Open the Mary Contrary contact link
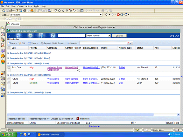 [72, 83]
